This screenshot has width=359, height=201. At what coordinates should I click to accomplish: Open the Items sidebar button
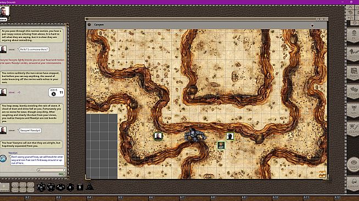354,130
